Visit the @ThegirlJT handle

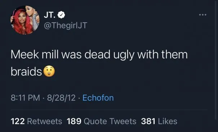66,26
